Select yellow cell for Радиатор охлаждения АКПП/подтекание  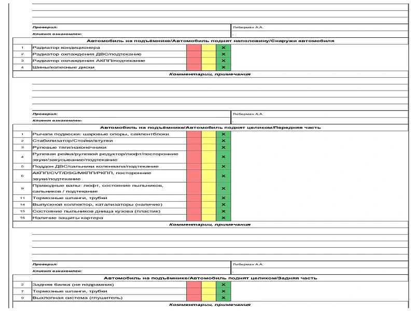pos(209,61)
